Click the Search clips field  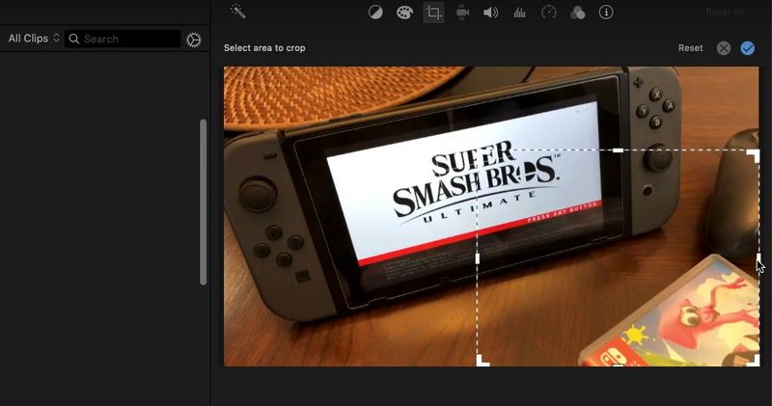click(x=123, y=39)
